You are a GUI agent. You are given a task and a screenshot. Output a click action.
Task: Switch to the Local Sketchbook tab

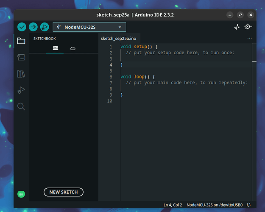pyautogui.click(x=55, y=48)
